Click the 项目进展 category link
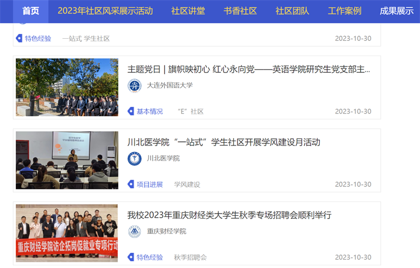This screenshot has height=268, width=420. click(150, 184)
